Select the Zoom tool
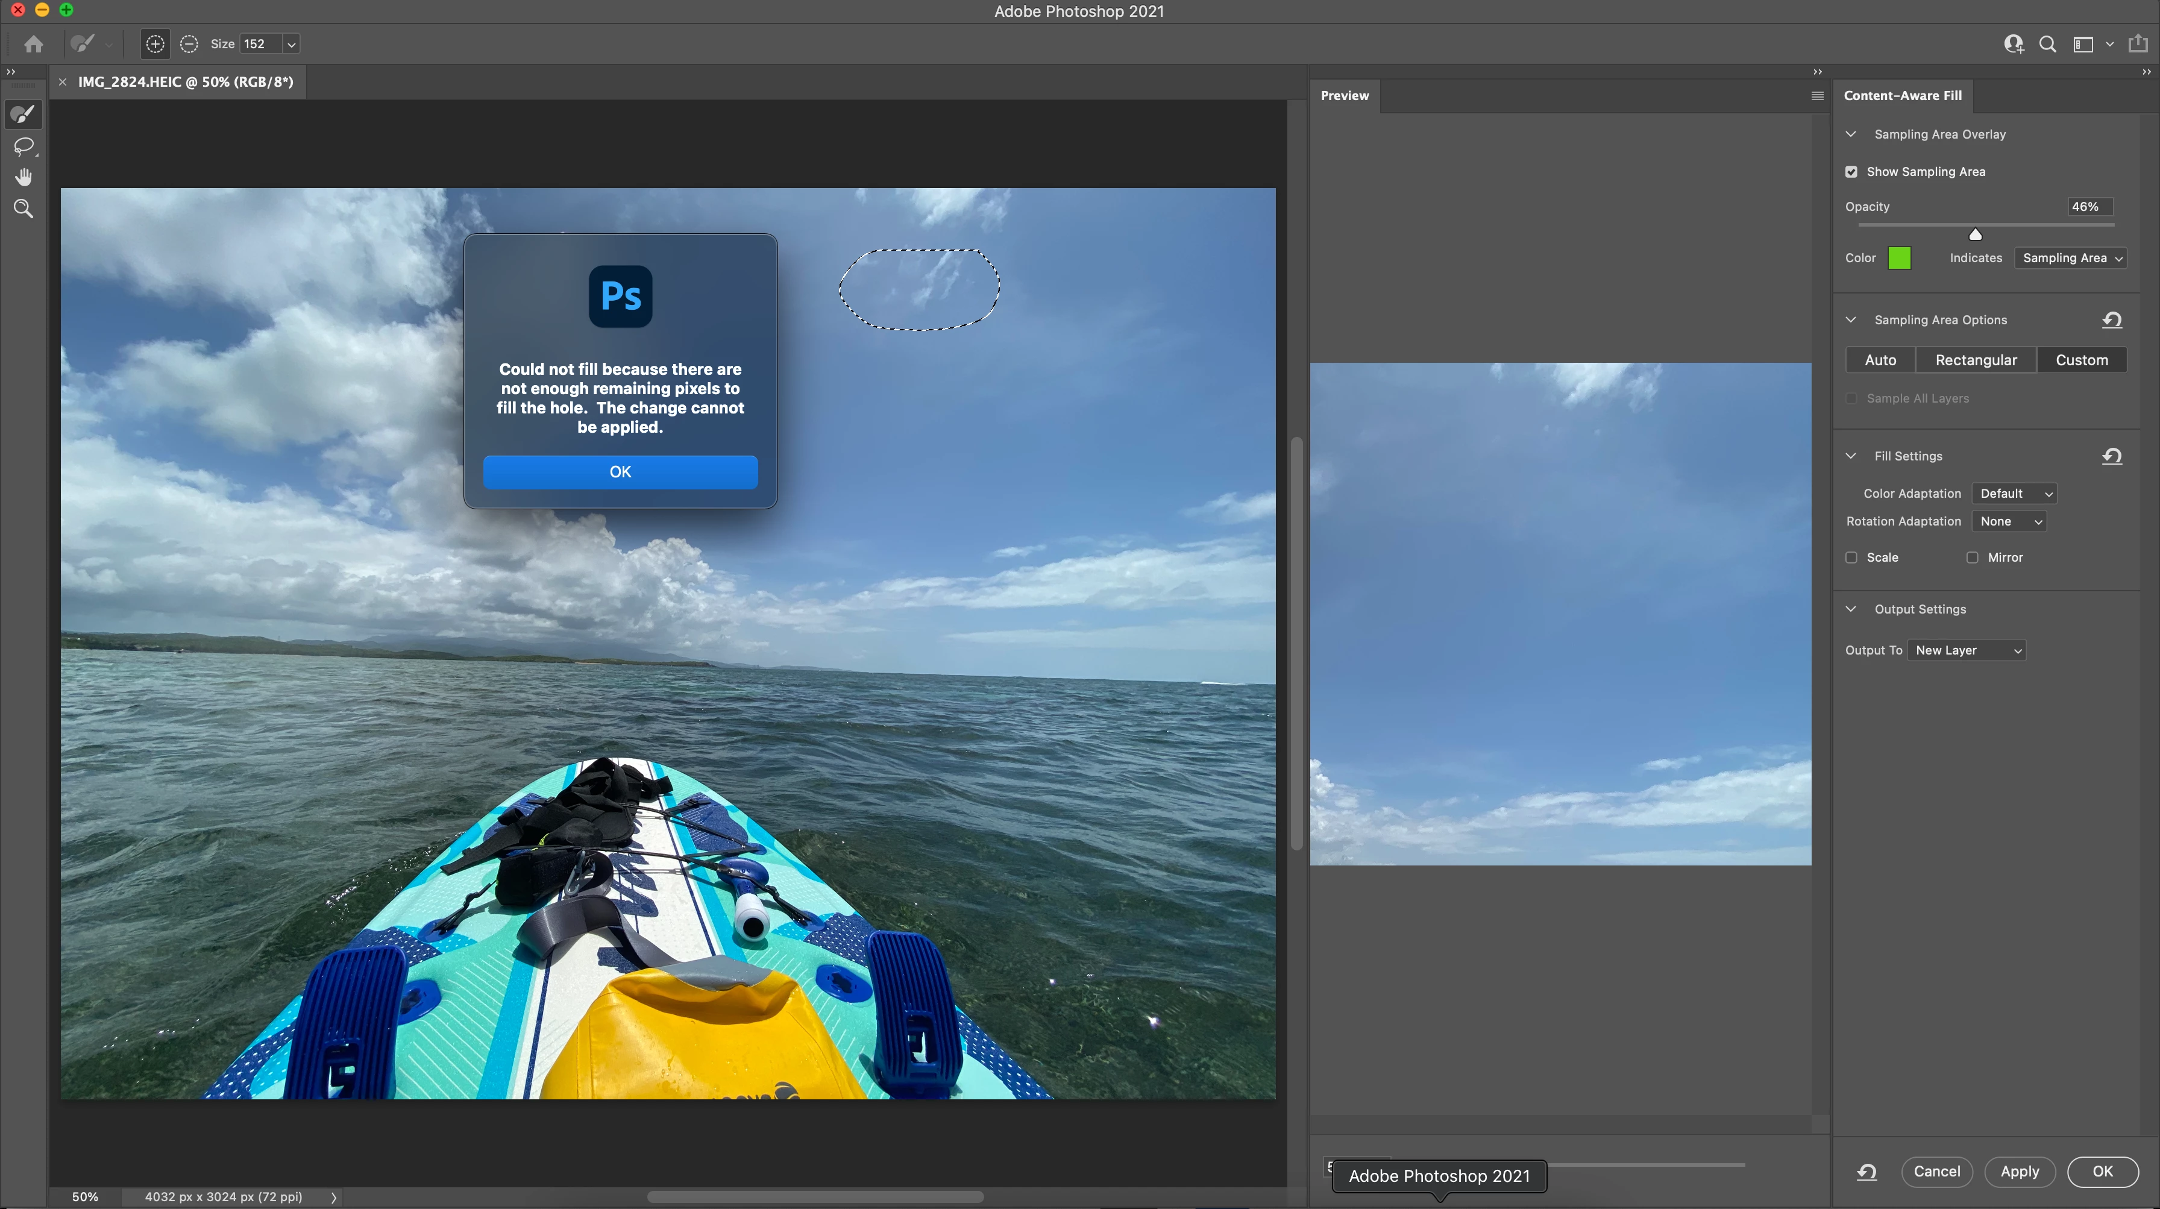The height and width of the screenshot is (1209, 2160). point(24,209)
